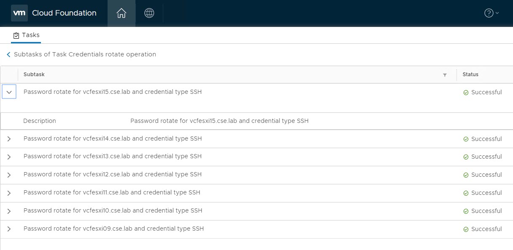Click the Subtask column header
513x250 pixels.
point(34,74)
